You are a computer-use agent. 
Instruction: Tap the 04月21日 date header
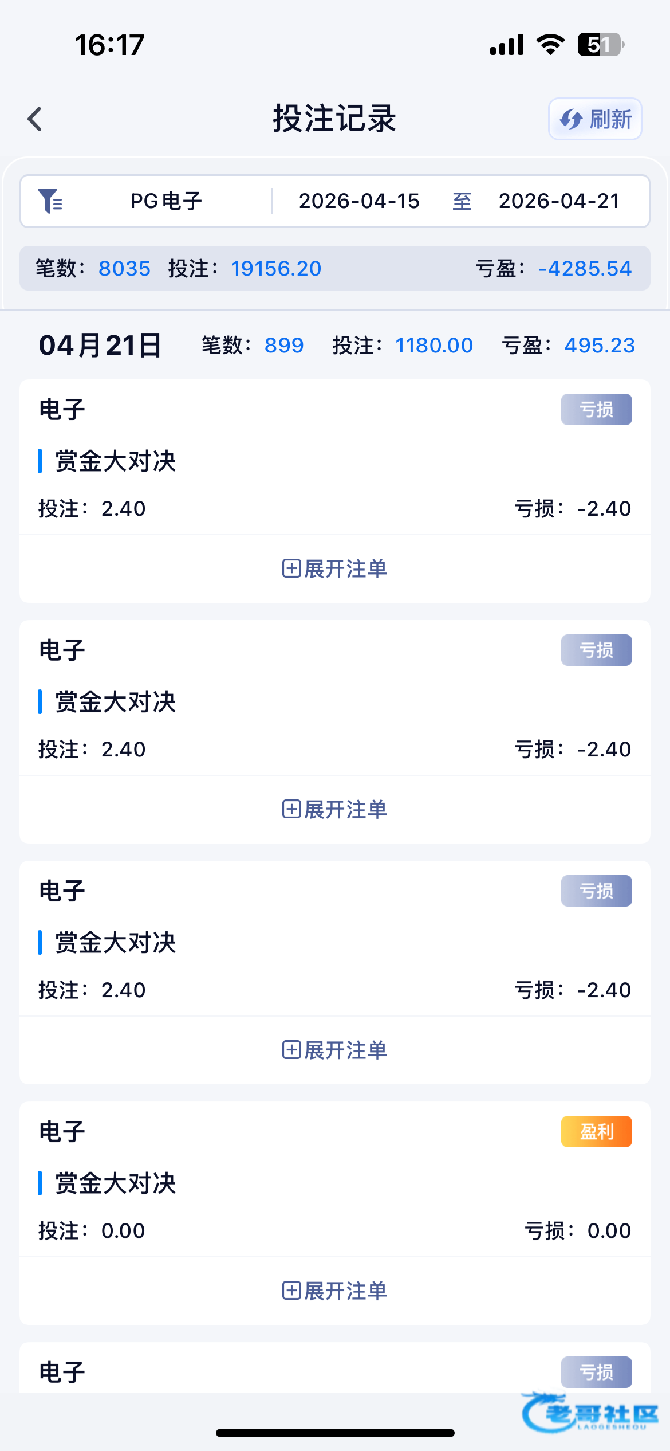[100, 346]
